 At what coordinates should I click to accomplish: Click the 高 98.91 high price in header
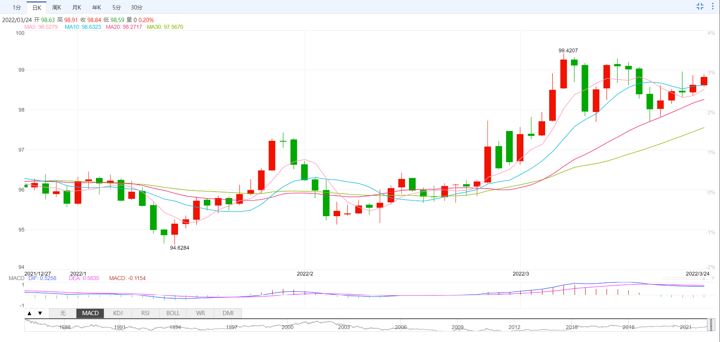point(67,20)
